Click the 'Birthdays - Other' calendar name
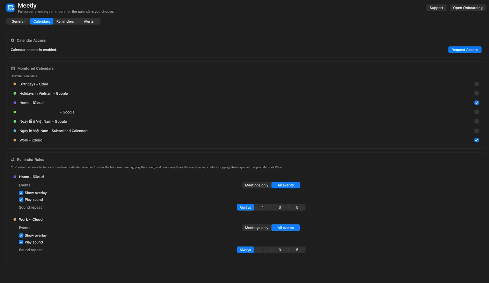Screen dimensions: 489x283 34,84
